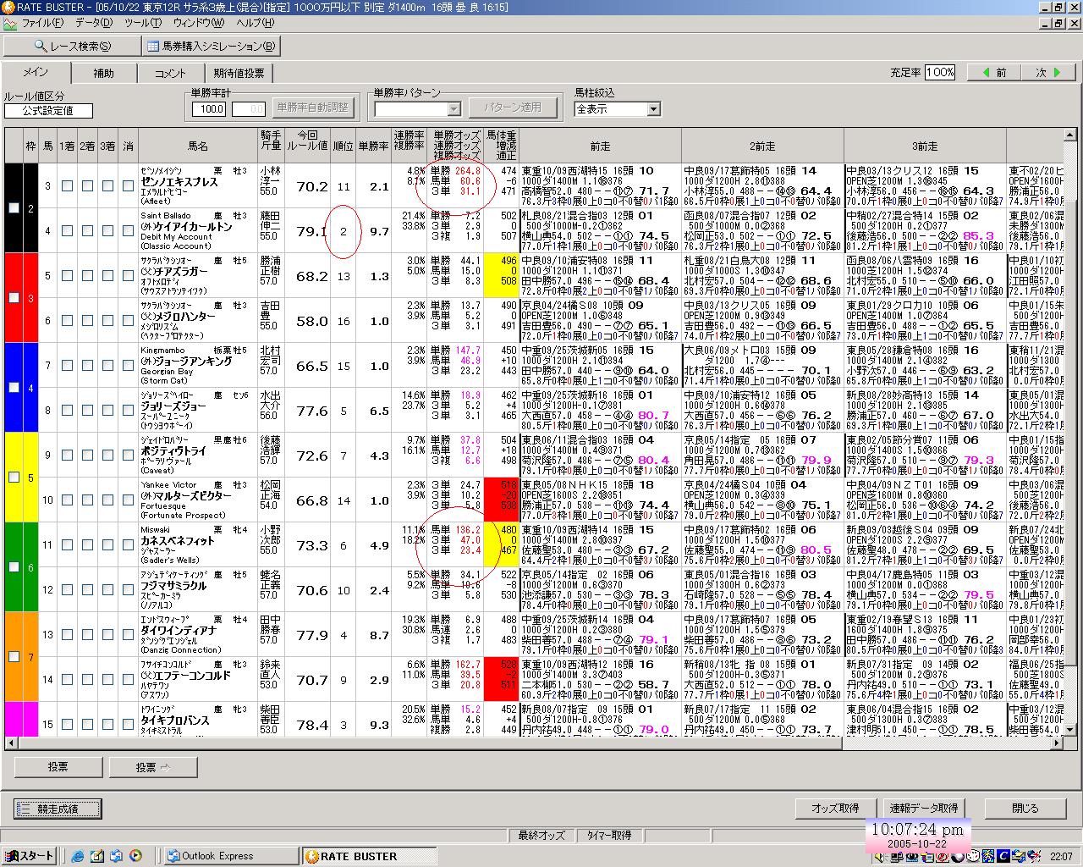This screenshot has height=867, width=1083.
Task: Open the データ menu
Action: 93,23
